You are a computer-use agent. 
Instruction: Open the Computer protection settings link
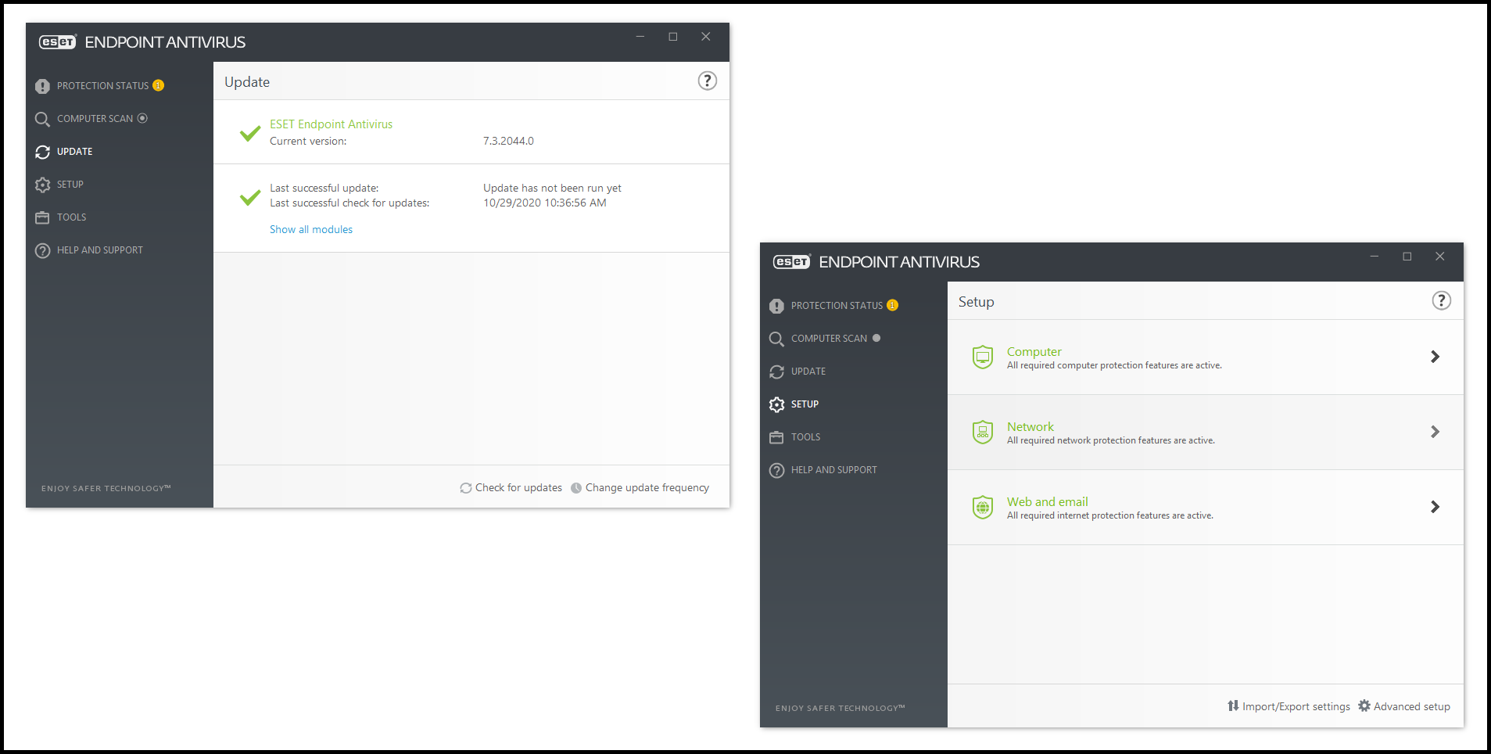tap(1034, 352)
